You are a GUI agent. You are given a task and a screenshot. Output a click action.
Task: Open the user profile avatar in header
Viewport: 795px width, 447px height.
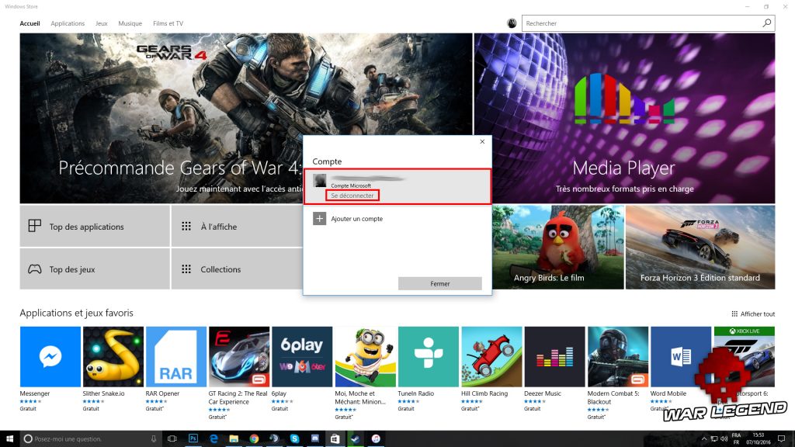(512, 23)
